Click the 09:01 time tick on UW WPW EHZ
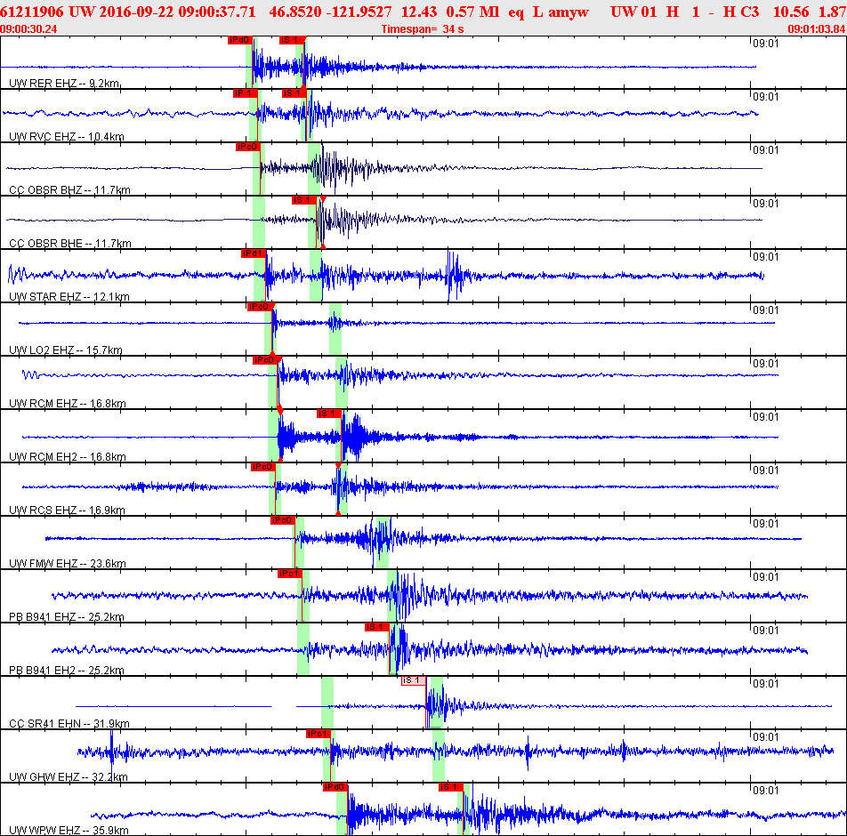 765,790
